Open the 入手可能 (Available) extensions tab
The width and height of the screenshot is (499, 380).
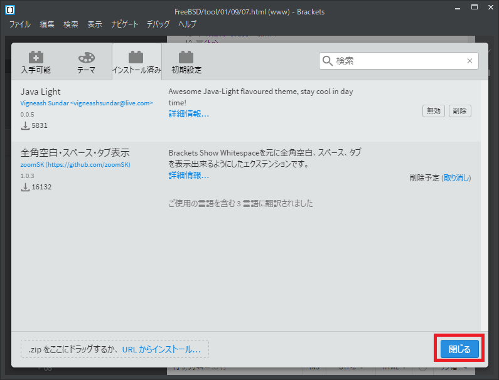(36, 62)
